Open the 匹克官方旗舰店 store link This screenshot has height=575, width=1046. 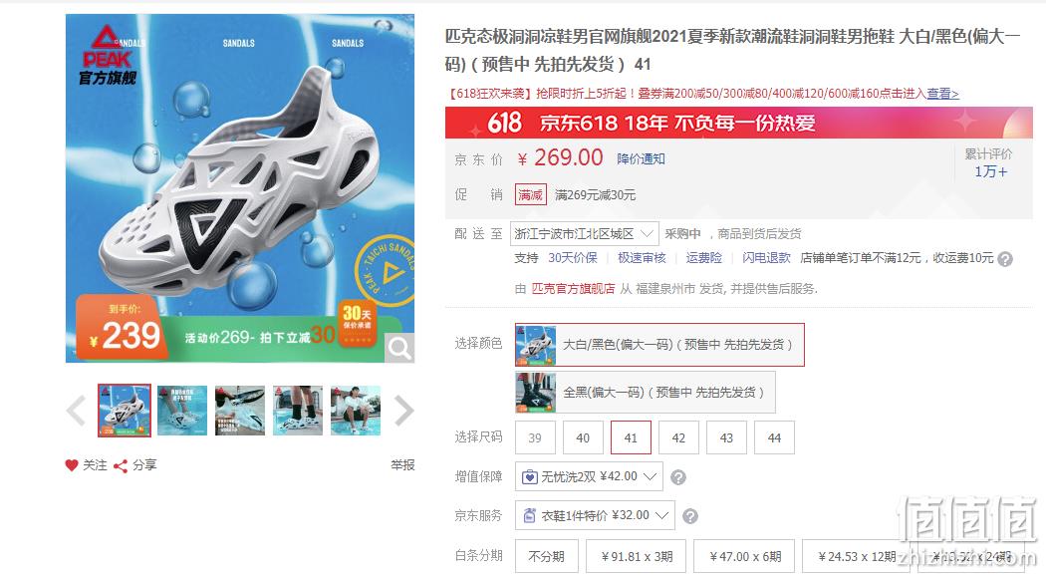[x=573, y=289]
